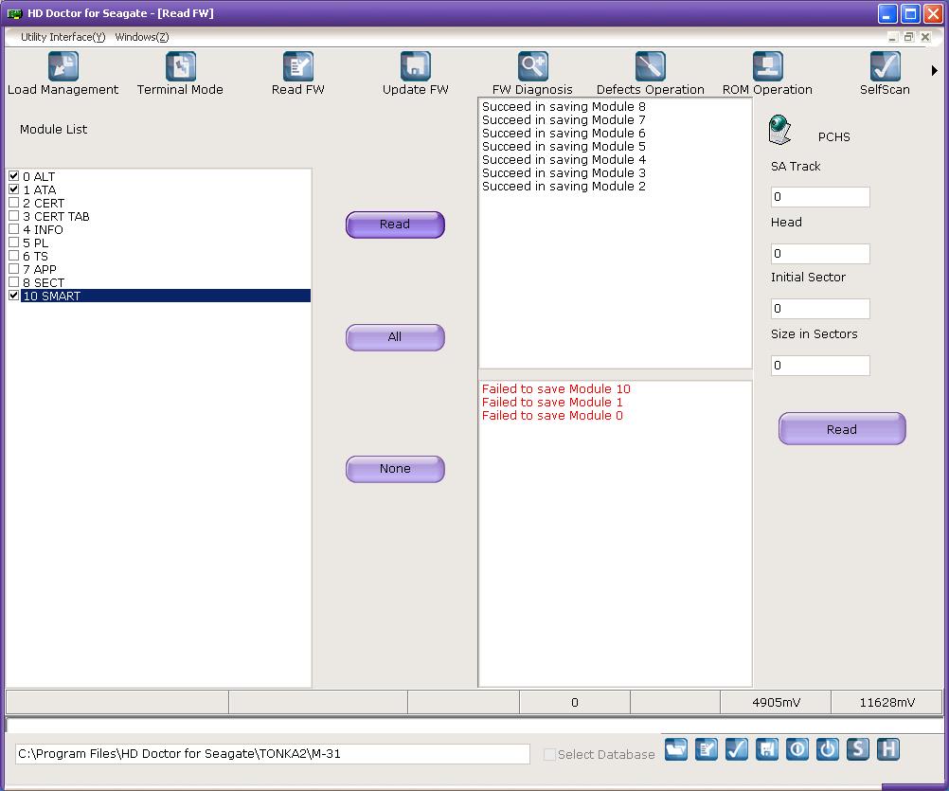Open Defects Operation
This screenshot has width=949, height=791.
coord(650,74)
